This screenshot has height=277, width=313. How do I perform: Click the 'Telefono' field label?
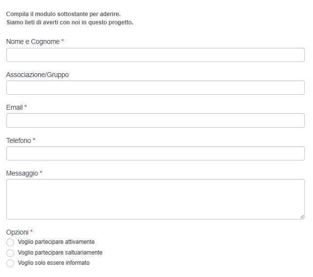(x=19, y=140)
